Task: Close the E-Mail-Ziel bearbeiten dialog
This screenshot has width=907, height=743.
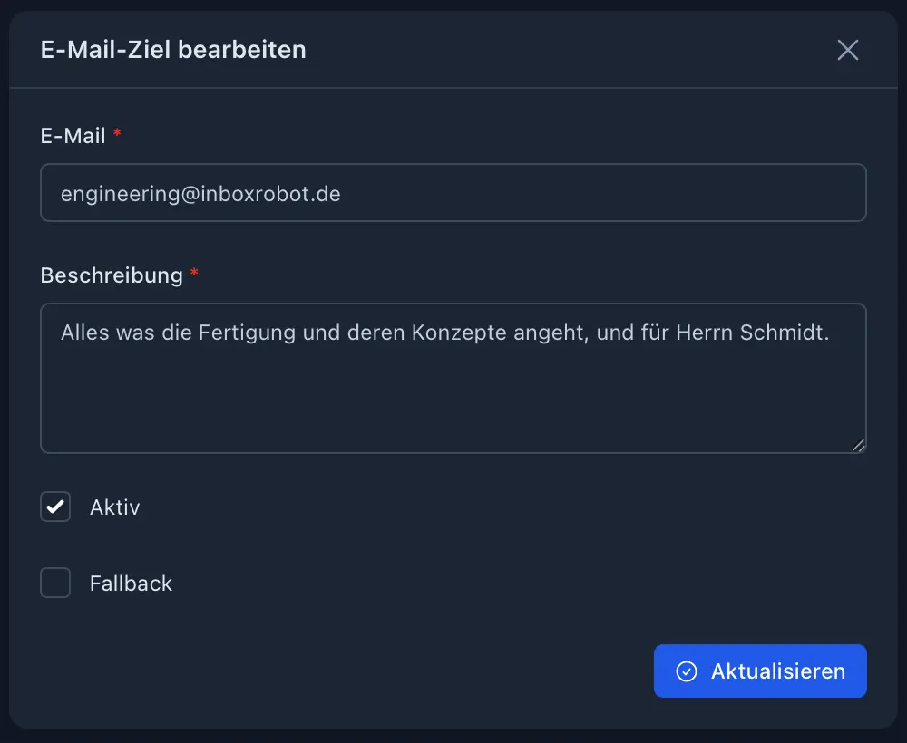Action: pos(847,50)
